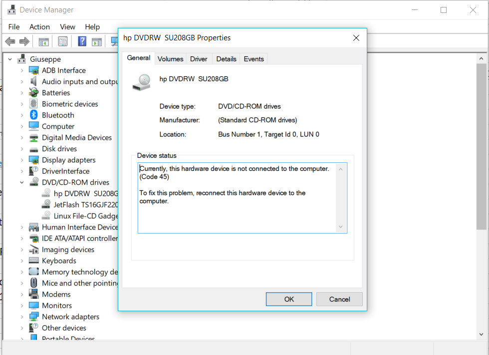This screenshot has width=489, height=355.
Task: Expand the ADB Interface category
Action: click(x=22, y=71)
